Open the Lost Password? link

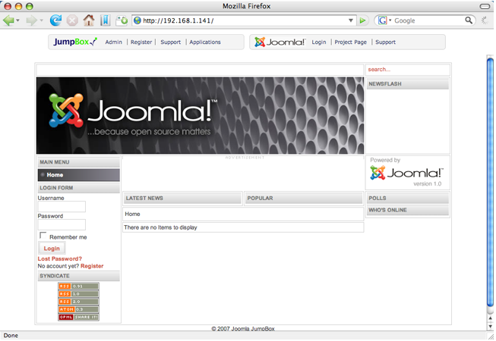(60, 258)
